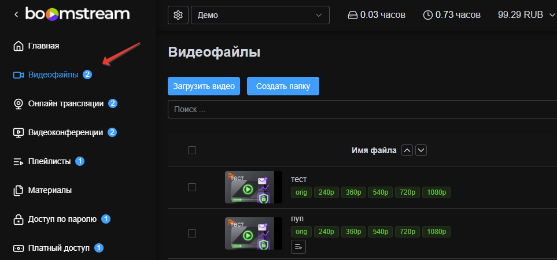This screenshot has height=260, width=557.
Task: Click 540p quality tag of тест
Action: pos(381,192)
